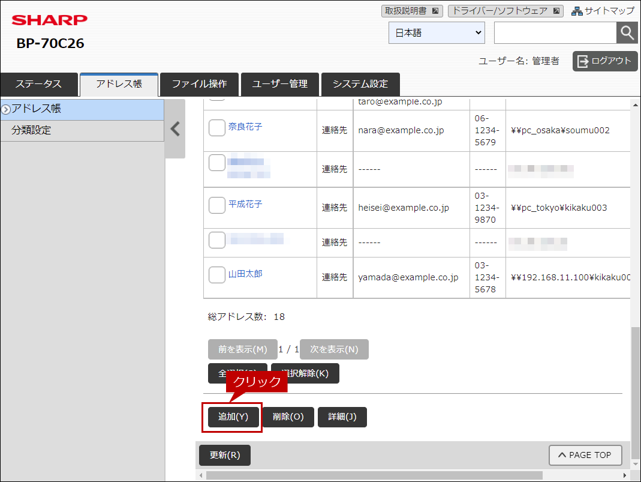641x482 pixels.
Task: Click the search magnifier icon
Action: point(627,33)
